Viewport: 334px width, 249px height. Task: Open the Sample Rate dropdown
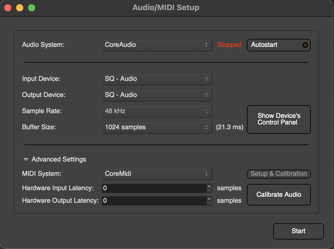click(157, 111)
